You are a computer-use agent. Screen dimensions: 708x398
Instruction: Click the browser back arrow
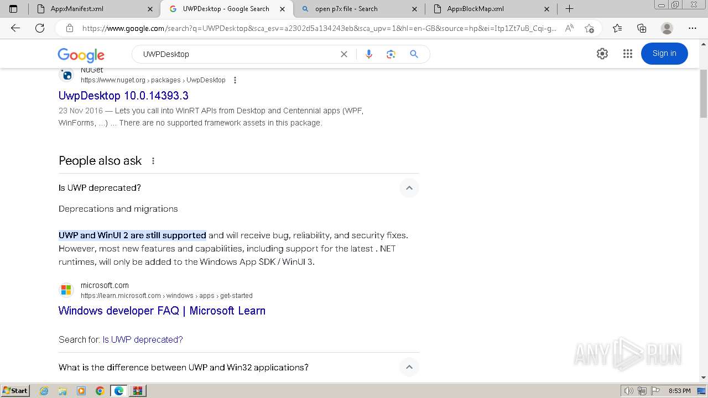[x=15, y=28]
